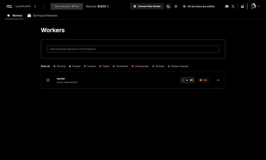Switch to Earnings & Rewards tab
266x160 pixels.
pos(42,15)
